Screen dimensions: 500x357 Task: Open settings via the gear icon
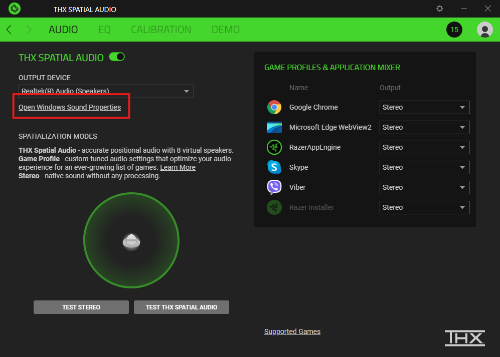(x=440, y=9)
